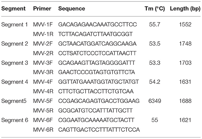Viewport: 202px width, 139px height.
Task: Click the Segment column header
Action: (x=13, y=9)
